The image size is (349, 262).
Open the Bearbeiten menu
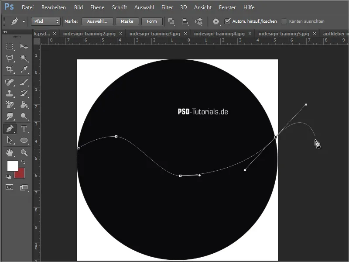pos(53,7)
